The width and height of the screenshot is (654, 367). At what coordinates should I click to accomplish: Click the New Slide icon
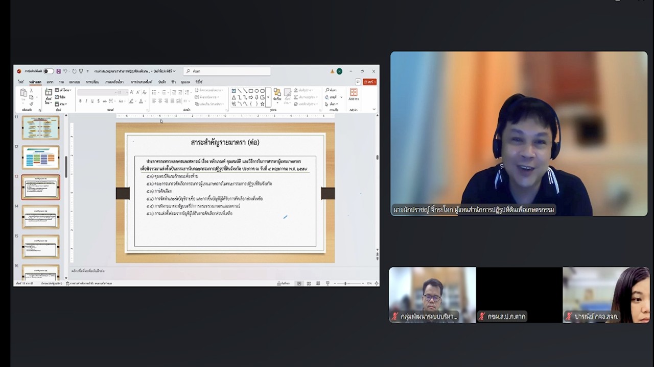(x=49, y=94)
